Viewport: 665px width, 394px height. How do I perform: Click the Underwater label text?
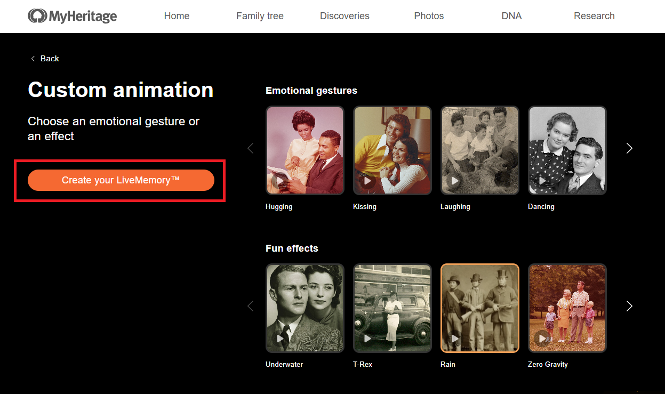click(x=284, y=365)
